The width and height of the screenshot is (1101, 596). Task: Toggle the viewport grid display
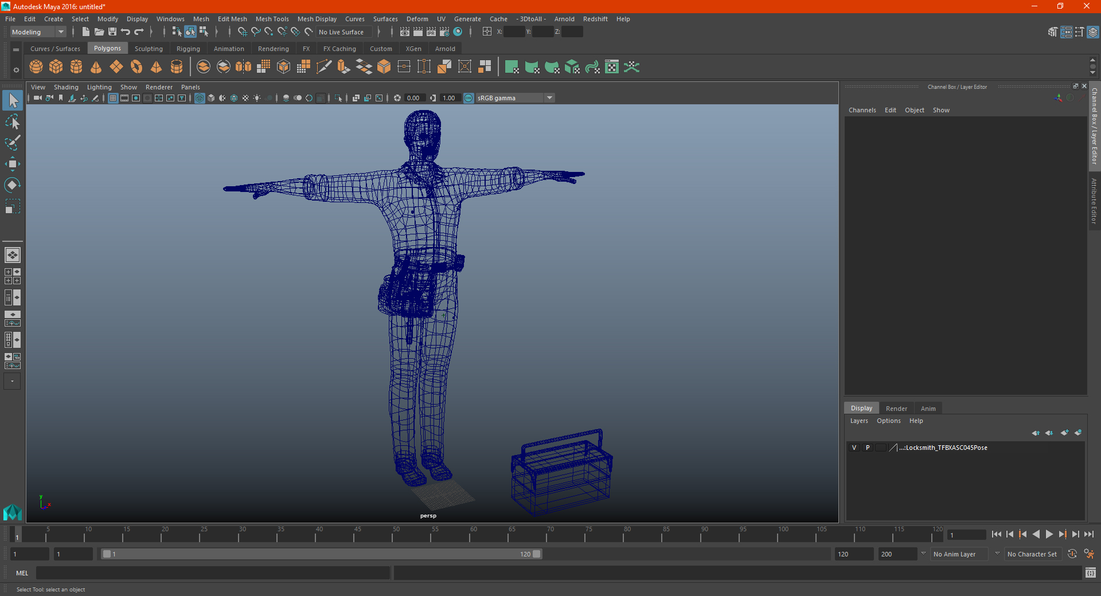[113, 98]
